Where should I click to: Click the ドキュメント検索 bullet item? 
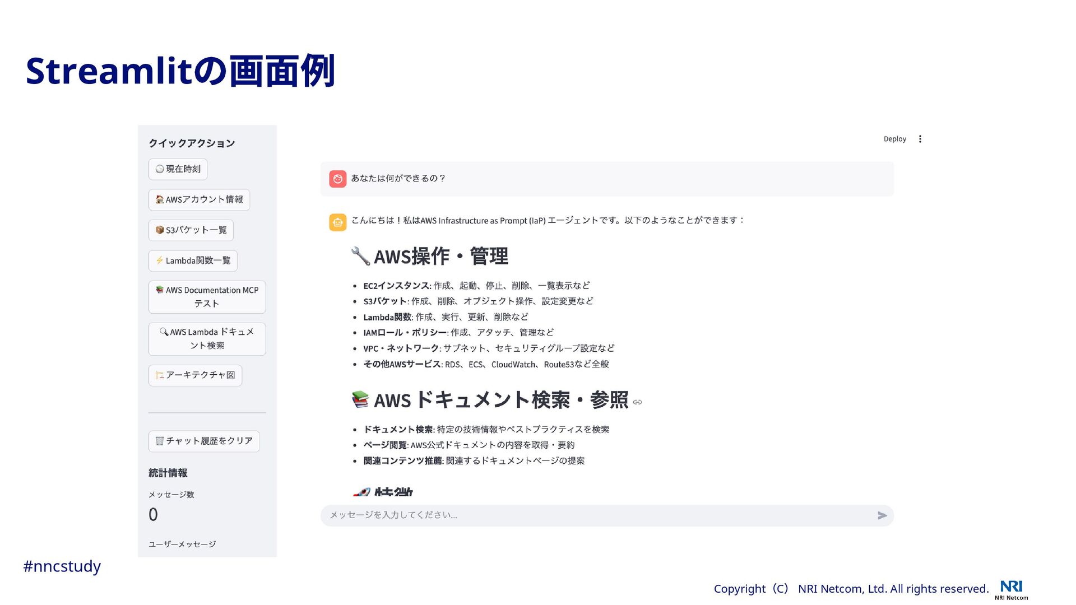486,430
